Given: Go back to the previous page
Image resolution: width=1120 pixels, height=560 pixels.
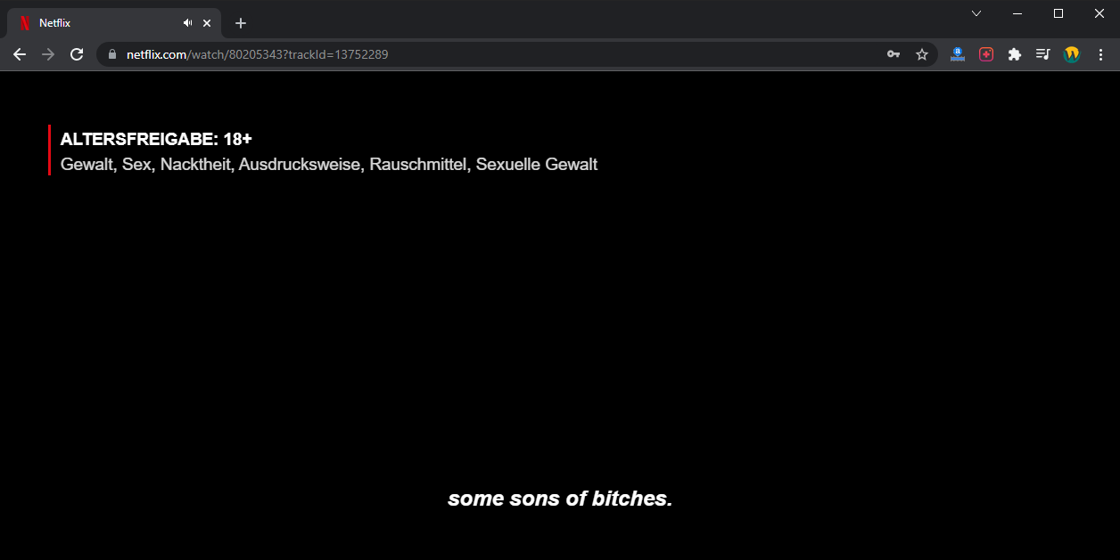Looking at the screenshot, I should click(20, 54).
